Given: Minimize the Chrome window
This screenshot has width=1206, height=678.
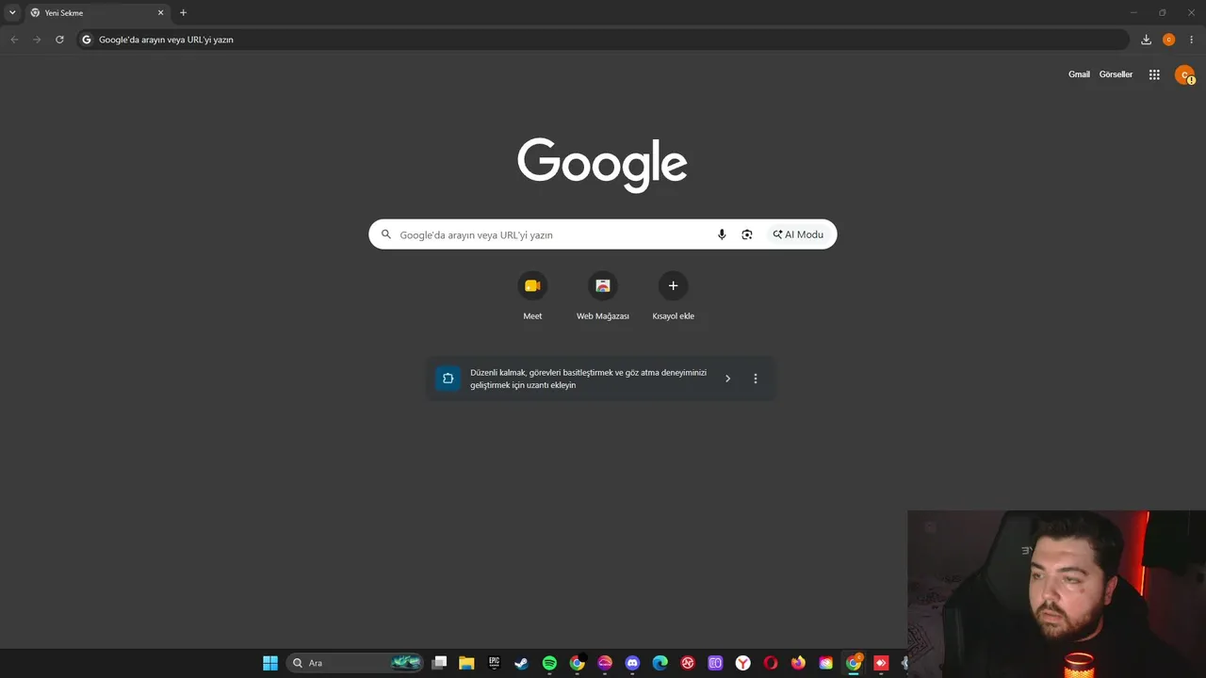Looking at the screenshot, I should 1134,13.
